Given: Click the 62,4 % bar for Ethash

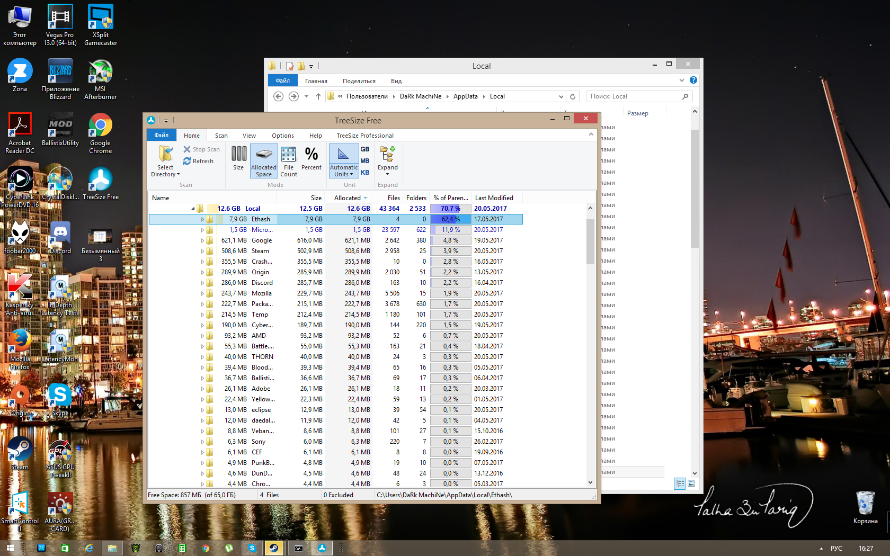Looking at the screenshot, I should coord(450,219).
